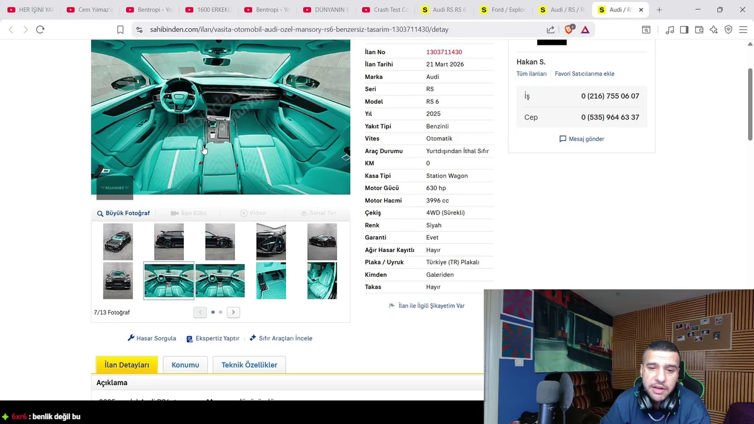Open seller's Tüm ilanları link

[x=531, y=74]
